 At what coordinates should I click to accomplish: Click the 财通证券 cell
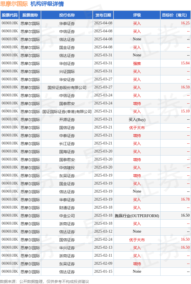point(67,207)
